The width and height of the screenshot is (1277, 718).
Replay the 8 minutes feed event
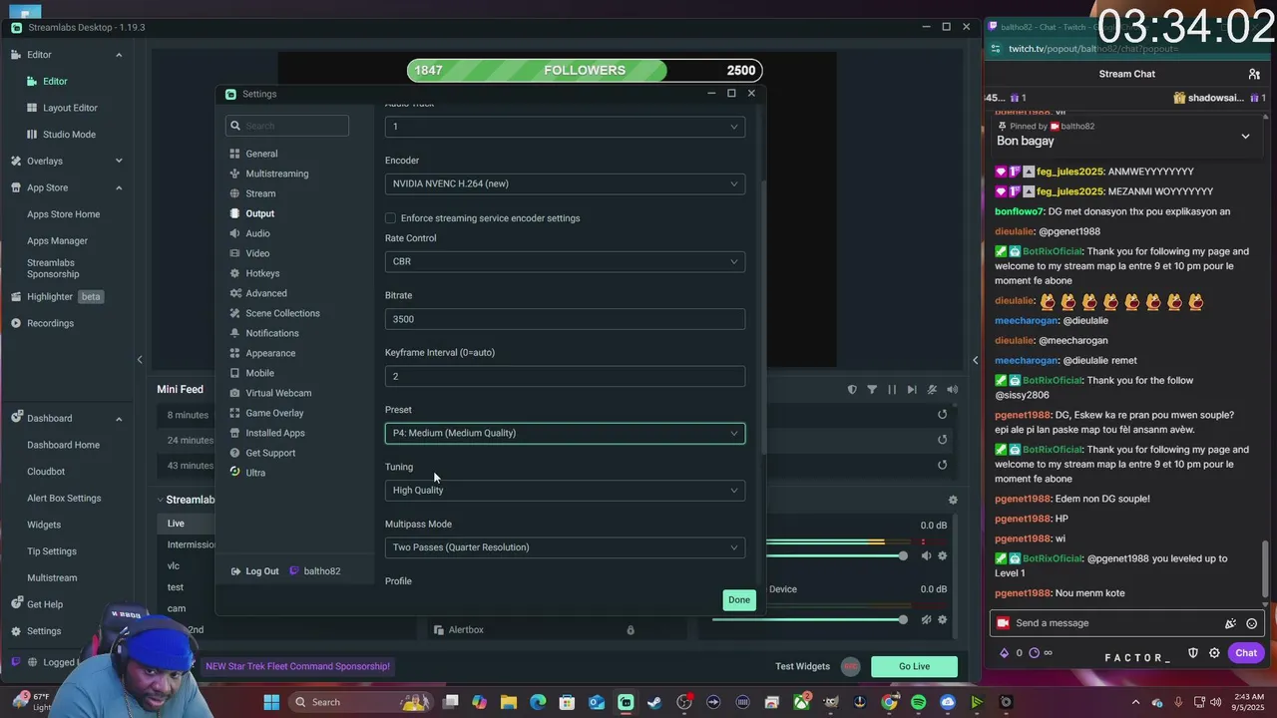942,415
